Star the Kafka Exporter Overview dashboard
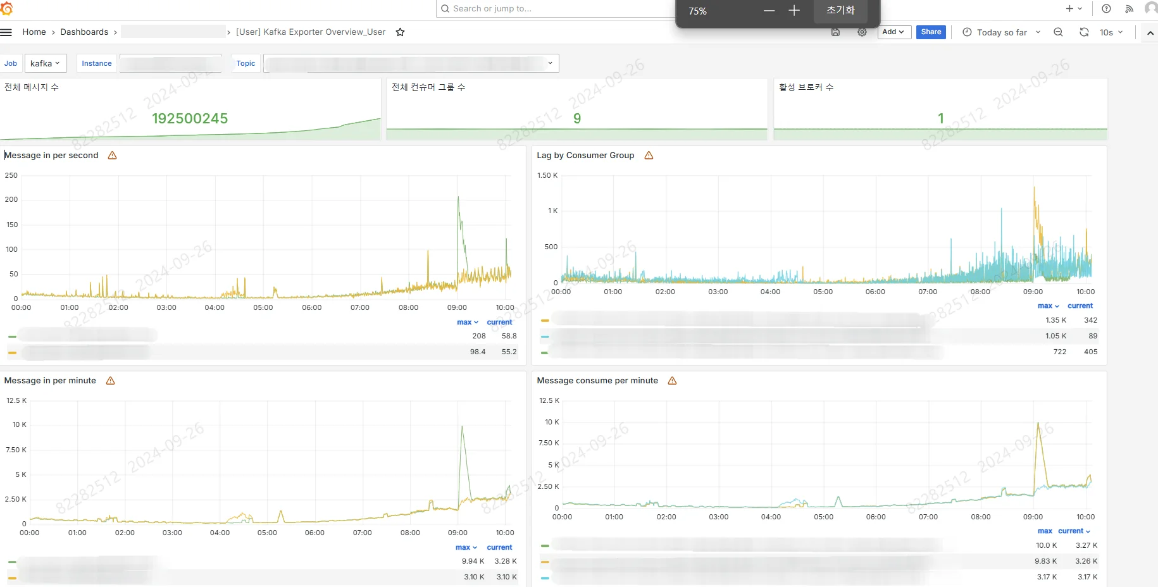The width and height of the screenshot is (1158, 587). click(x=400, y=32)
